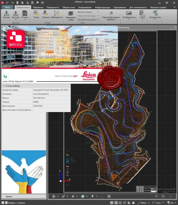Viewport: 178px width, 205px height.
Task: Open the orbit mode dropdown arrow
Action: click(x=58, y=196)
